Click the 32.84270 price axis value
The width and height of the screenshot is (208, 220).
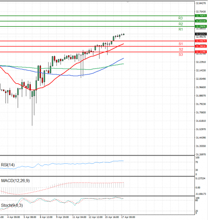point(201,3)
